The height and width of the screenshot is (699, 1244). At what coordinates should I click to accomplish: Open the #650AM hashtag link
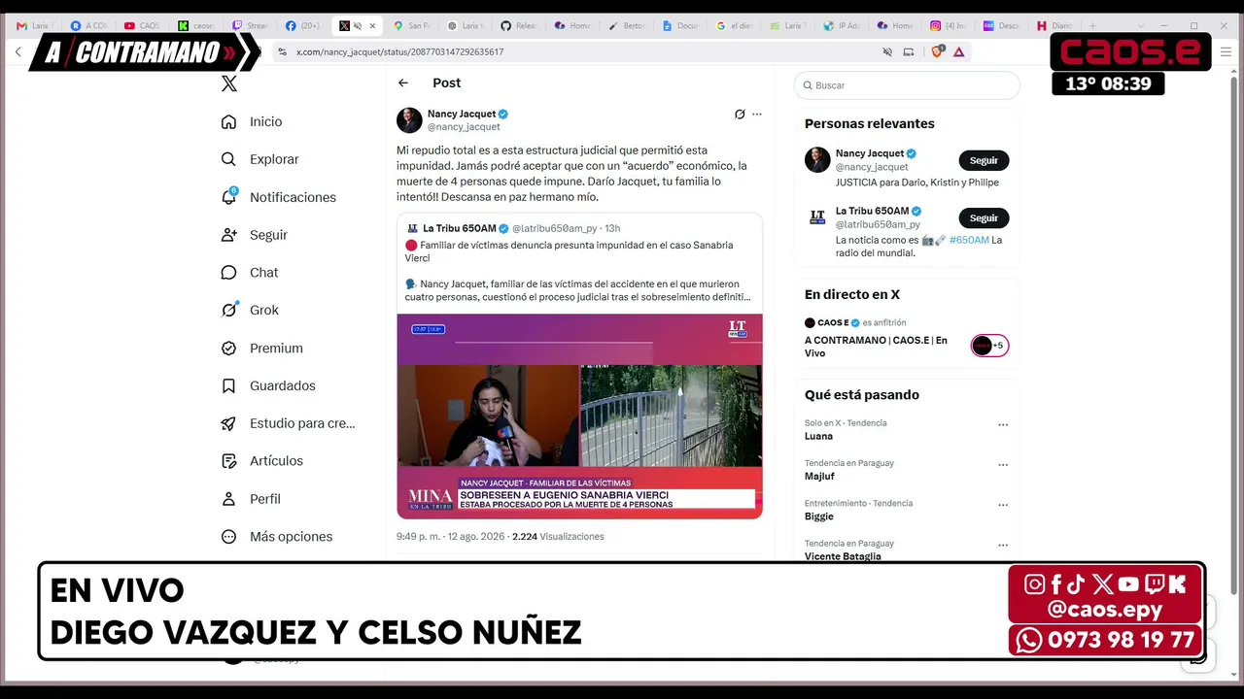point(969,240)
